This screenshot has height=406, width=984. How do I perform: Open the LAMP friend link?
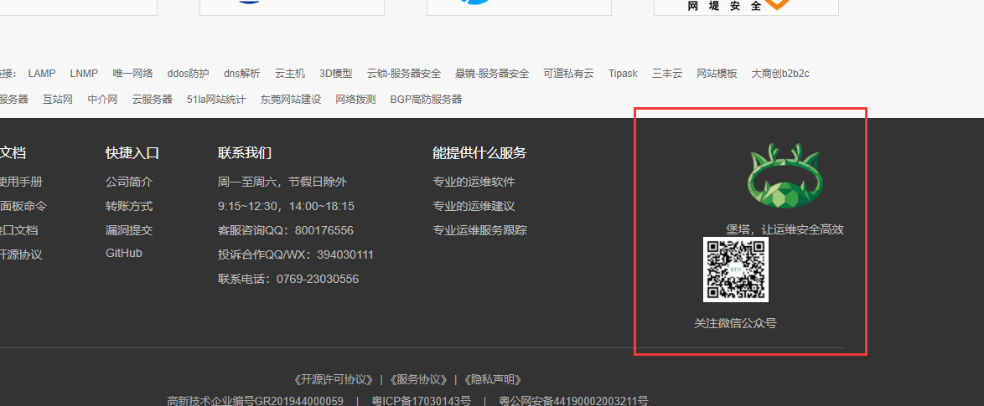point(42,74)
